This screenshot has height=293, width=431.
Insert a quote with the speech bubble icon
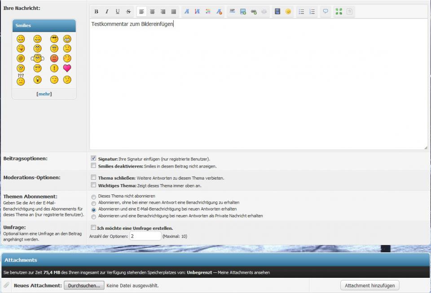tap(325, 12)
